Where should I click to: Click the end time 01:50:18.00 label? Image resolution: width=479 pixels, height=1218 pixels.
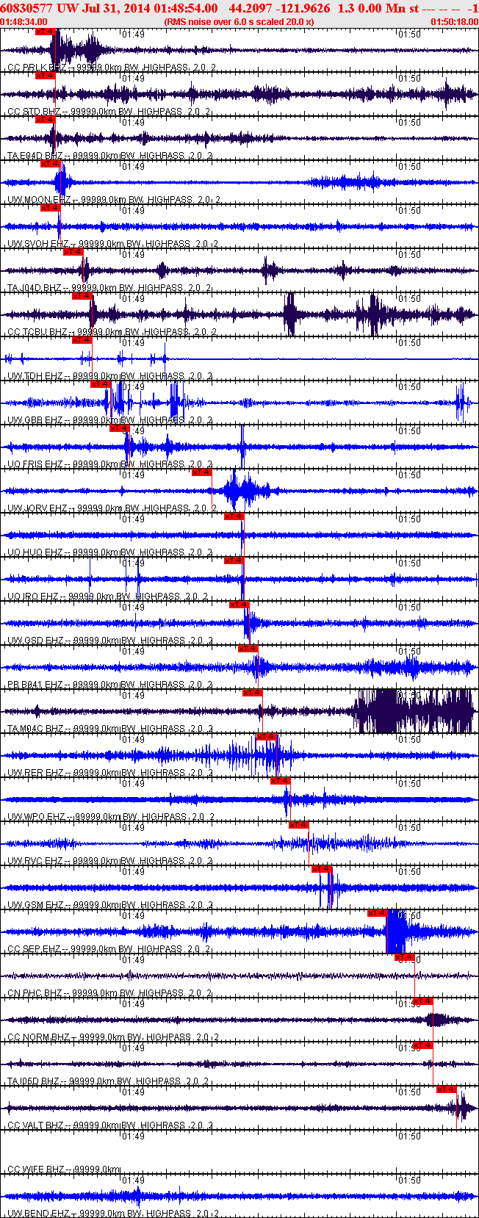[453, 22]
